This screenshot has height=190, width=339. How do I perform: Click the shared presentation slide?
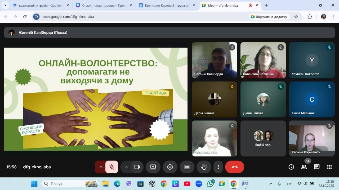click(96, 99)
